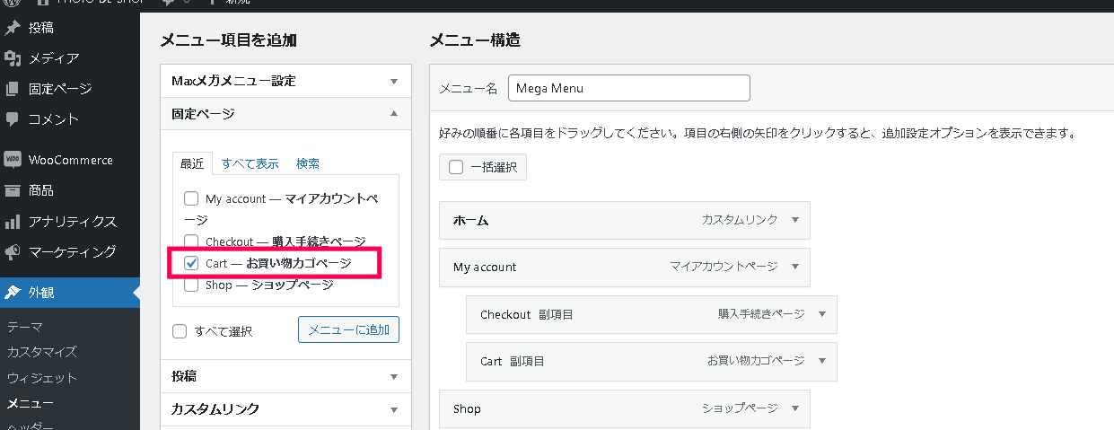This screenshot has width=1114, height=430.
Task: Expand the カスタムリンク accordion section
Action: pos(393,409)
